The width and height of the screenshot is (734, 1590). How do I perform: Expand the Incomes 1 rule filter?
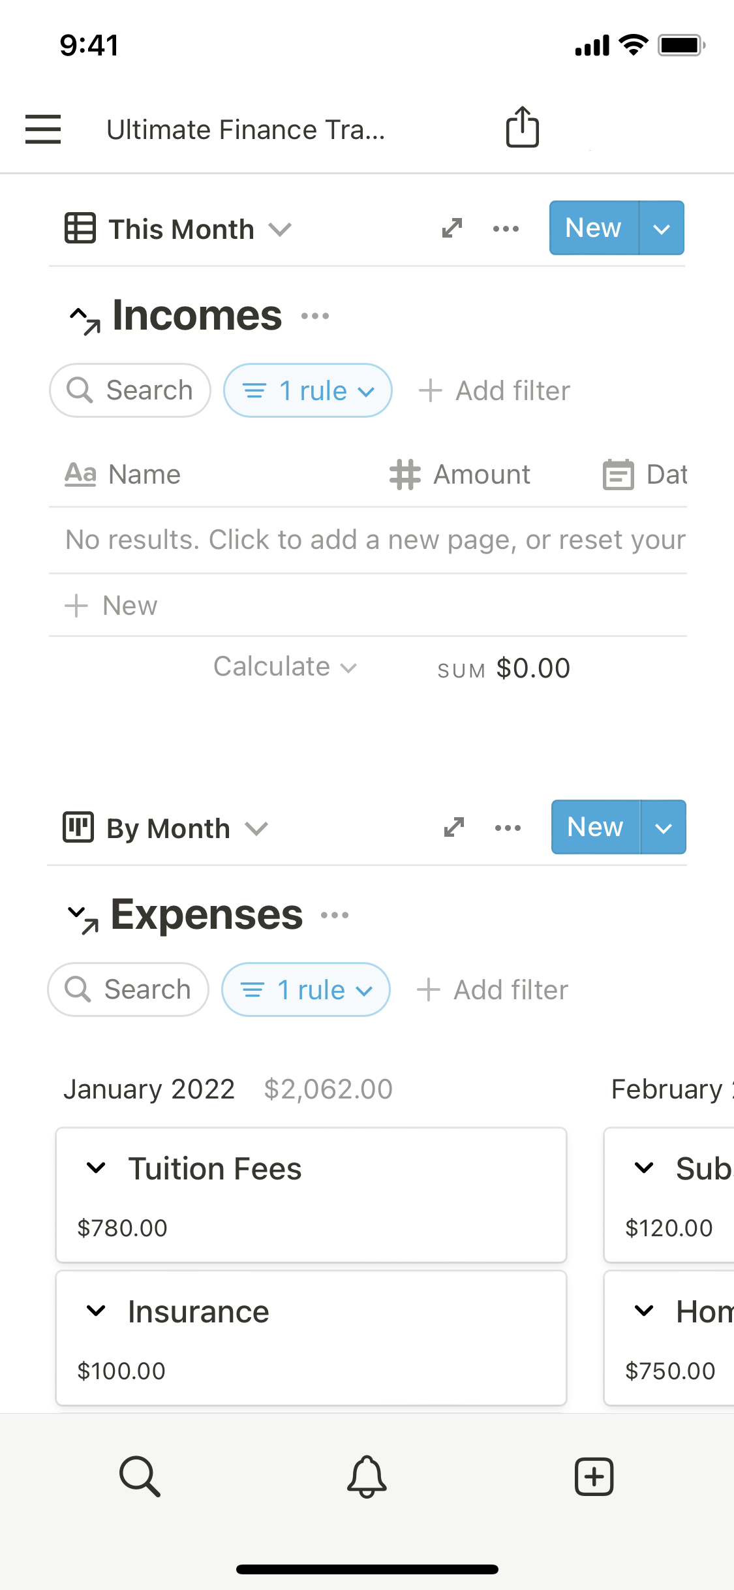(x=308, y=391)
